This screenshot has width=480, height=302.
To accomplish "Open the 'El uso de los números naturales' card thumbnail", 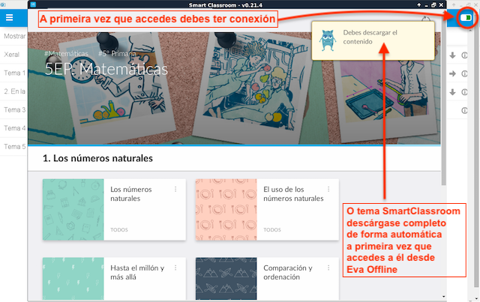I will coord(226,210).
